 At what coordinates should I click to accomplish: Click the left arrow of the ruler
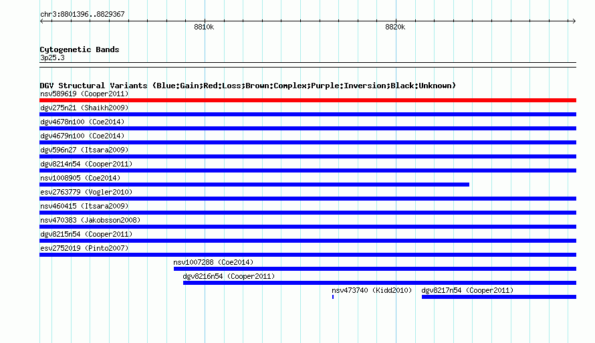coord(41,21)
